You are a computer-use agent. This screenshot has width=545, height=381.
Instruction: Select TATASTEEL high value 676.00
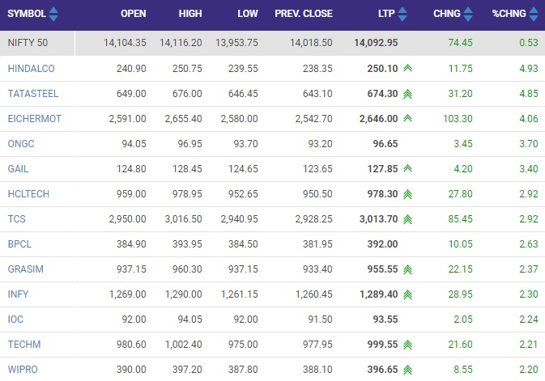[187, 93]
